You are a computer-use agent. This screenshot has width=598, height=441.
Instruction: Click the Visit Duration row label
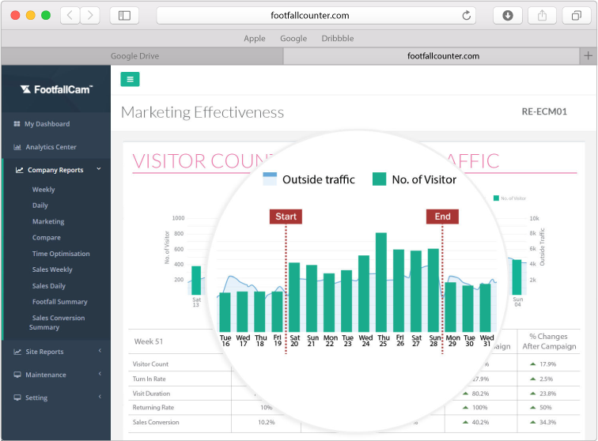[151, 394]
